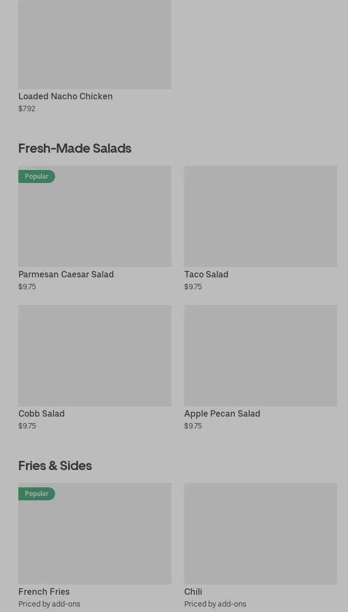Open the Apple Pecan Salad image
Screen dimensions: 348x612
coord(260,355)
